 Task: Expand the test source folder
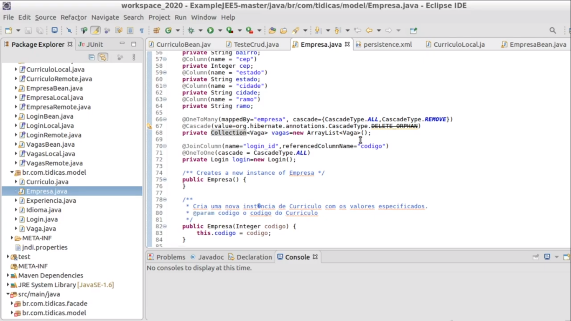point(8,257)
